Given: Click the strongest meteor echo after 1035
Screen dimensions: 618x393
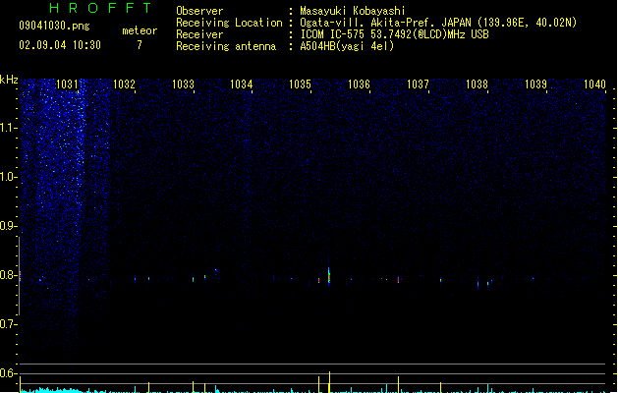Looking at the screenshot, I should pos(329,275).
